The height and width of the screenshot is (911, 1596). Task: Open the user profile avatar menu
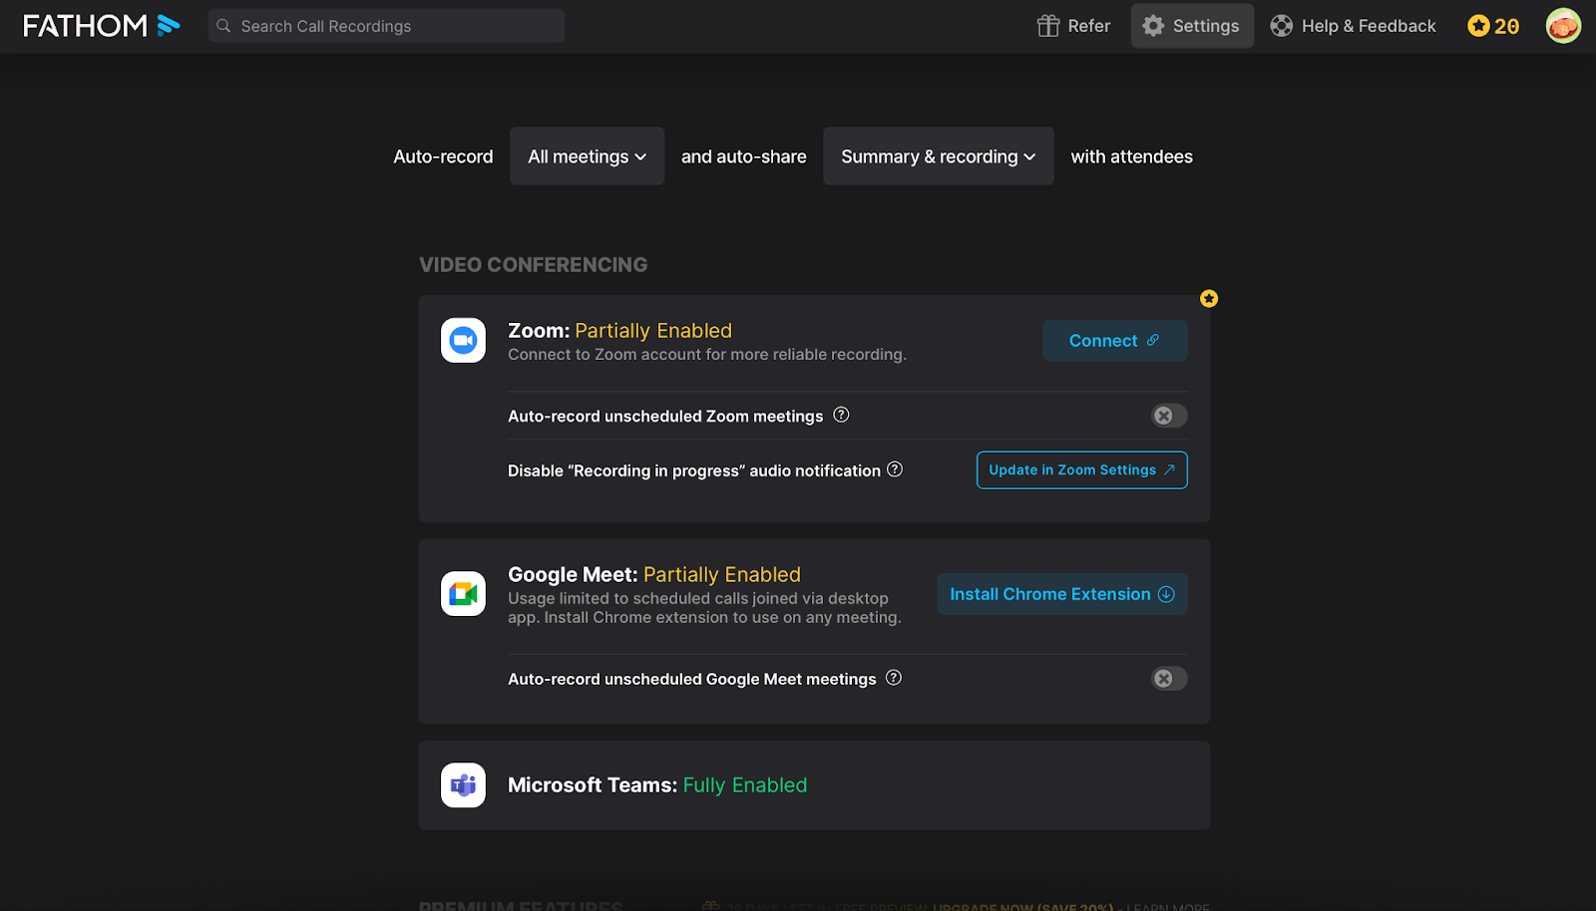pyautogui.click(x=1562, y=26)
